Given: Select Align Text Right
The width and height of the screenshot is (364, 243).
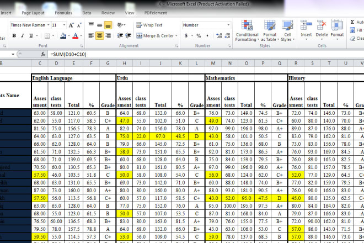Looking at the screenshot, I should pos(108,35).
